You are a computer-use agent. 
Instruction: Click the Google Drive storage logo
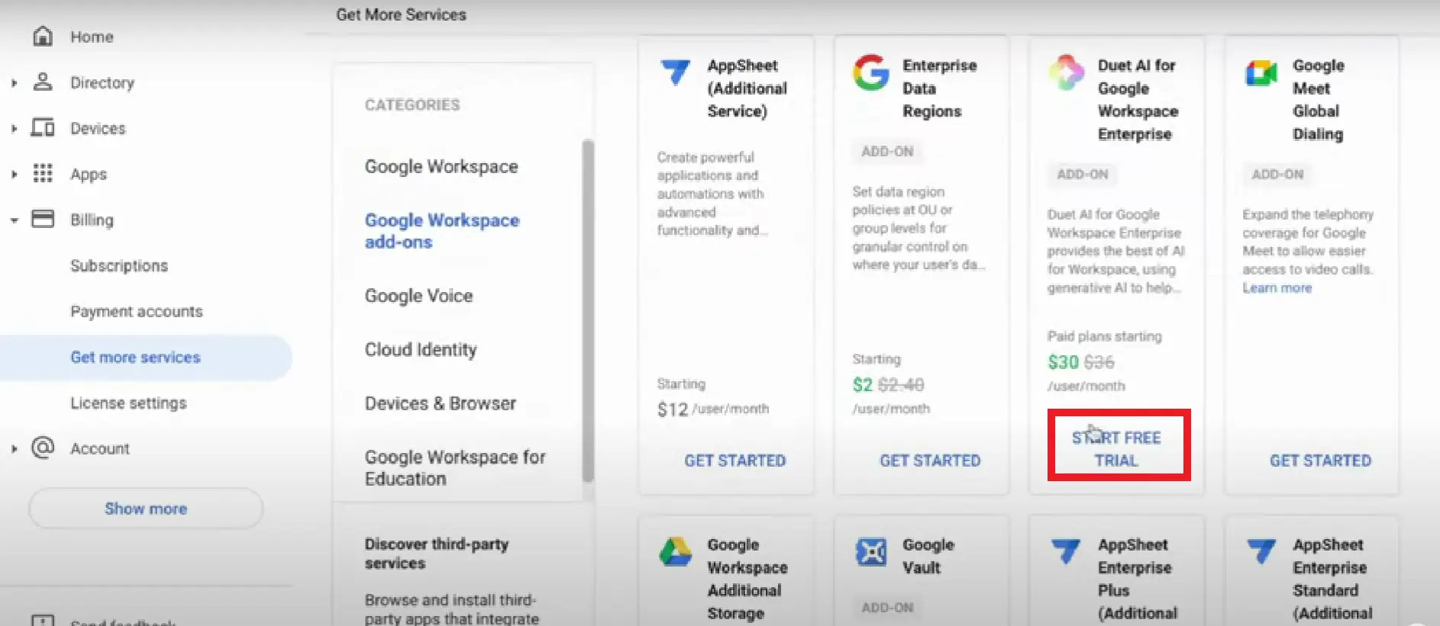[675, 551]
